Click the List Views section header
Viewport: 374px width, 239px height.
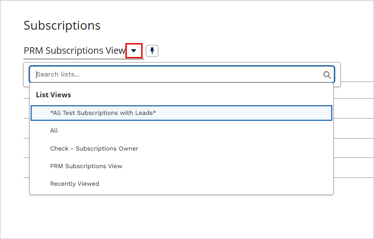(53, 95)
